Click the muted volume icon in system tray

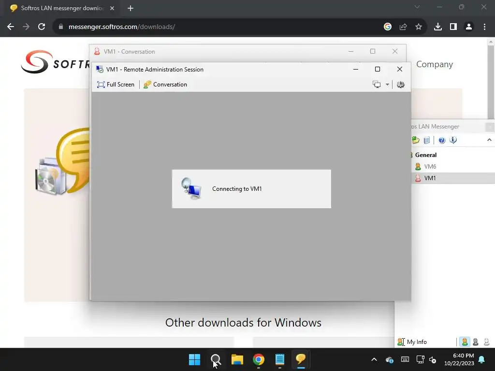(433, 359)
